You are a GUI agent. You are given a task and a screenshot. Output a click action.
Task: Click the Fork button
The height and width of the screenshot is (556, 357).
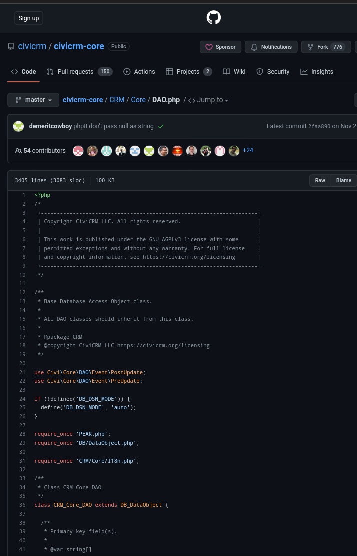(x=326, y=47)
